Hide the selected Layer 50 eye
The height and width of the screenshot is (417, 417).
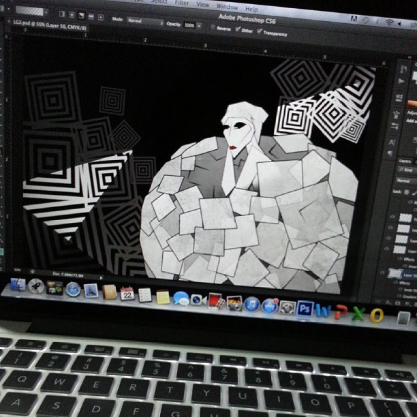[382, 273]
